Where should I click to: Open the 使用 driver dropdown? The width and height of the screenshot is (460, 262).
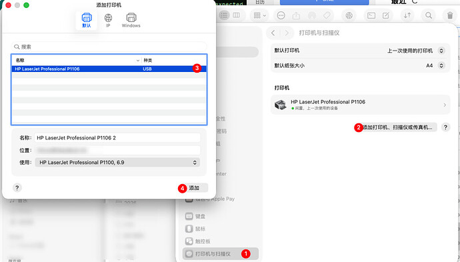pyautogui.click(x=117, y=162)
